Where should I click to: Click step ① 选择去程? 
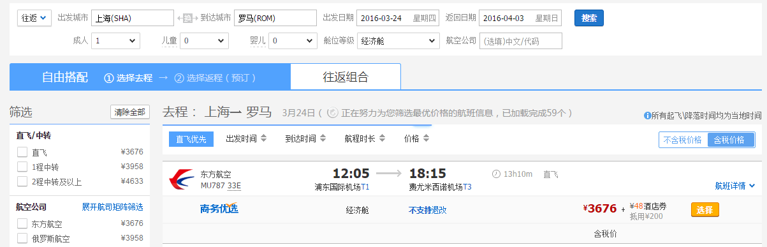(x=129, y=78)
